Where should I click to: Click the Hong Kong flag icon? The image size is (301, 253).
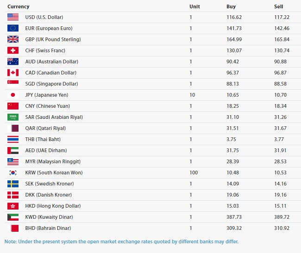[13, 206]
